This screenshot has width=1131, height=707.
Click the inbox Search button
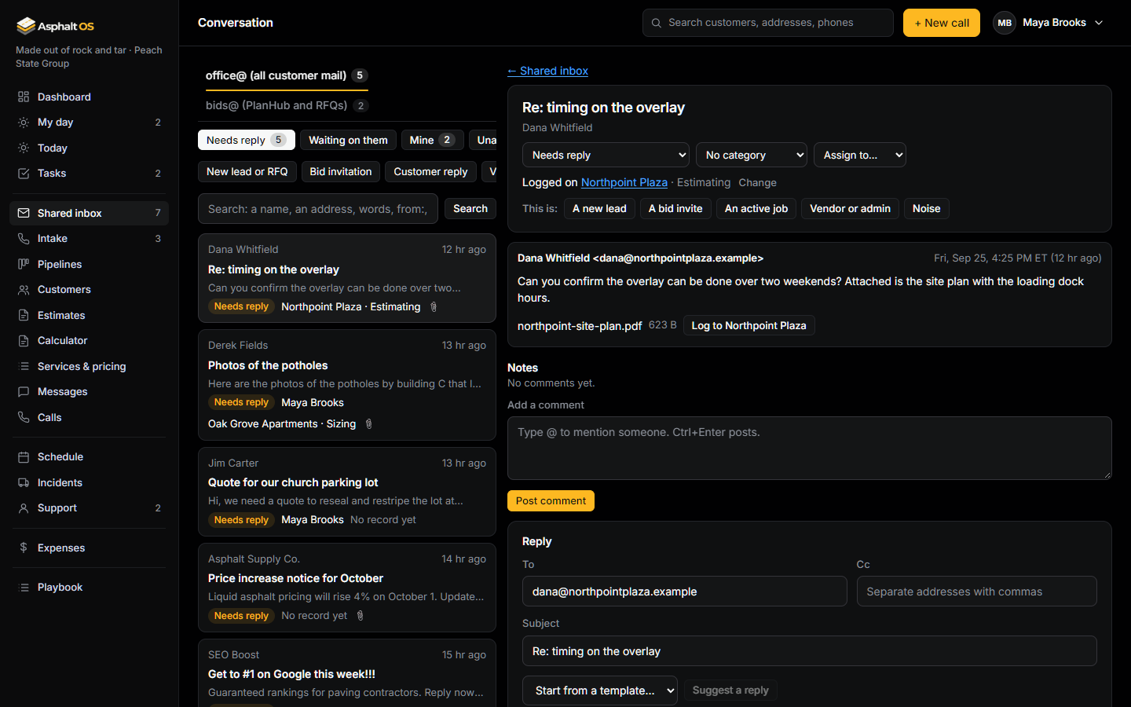(x=470, y=208)
